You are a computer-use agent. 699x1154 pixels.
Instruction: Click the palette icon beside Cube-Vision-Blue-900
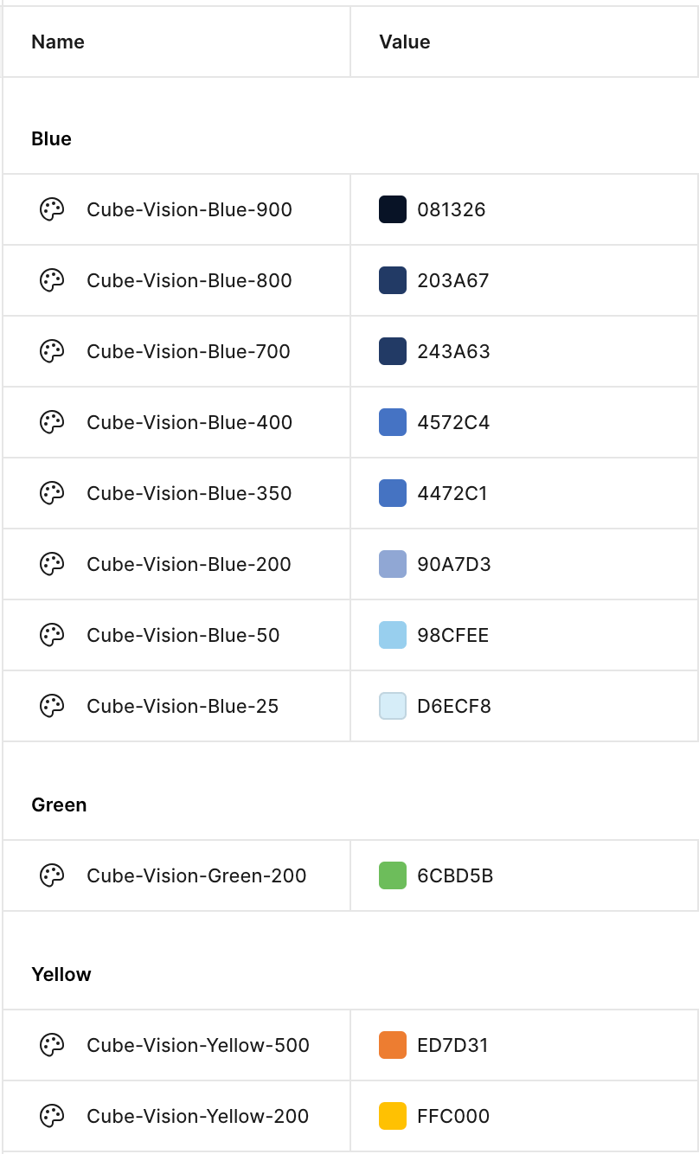pyautogui.click(x=52, y=209)
